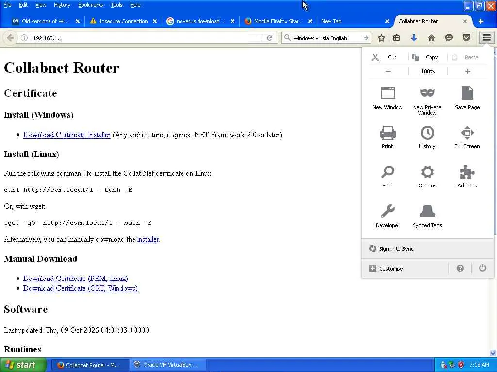Image resolution: width=497 pixels, height=372 pixels.
Task: Reset zoom by clicking 100%
Action: tap(428, 71)
